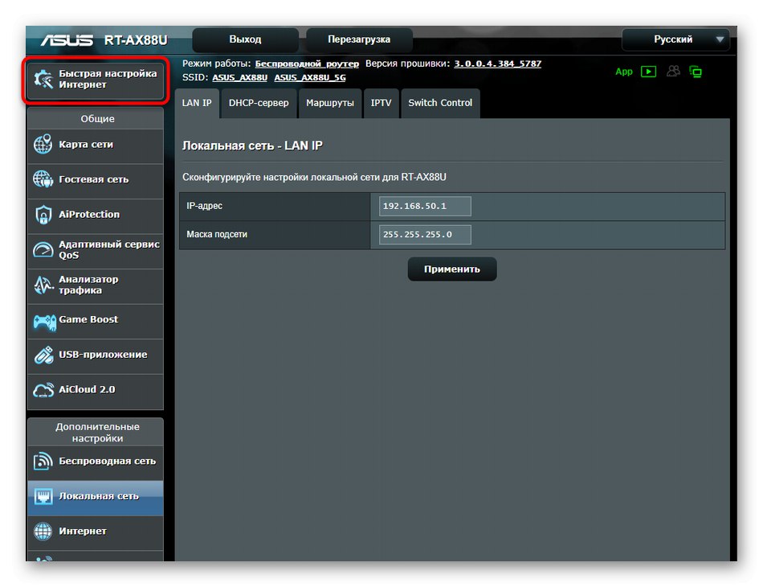Click the Гостевая сеть icon

click(43, 179)
